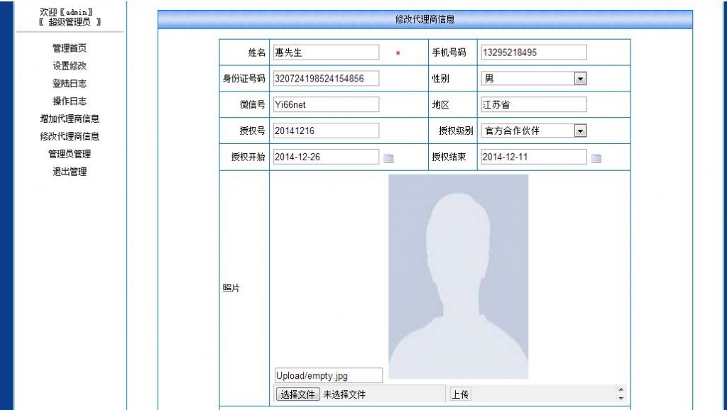Click the 微信号 field label

coord(252,105)
